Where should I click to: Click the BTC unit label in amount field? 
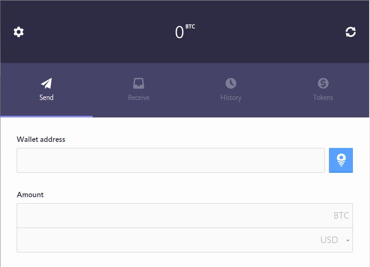coord(341,215)
